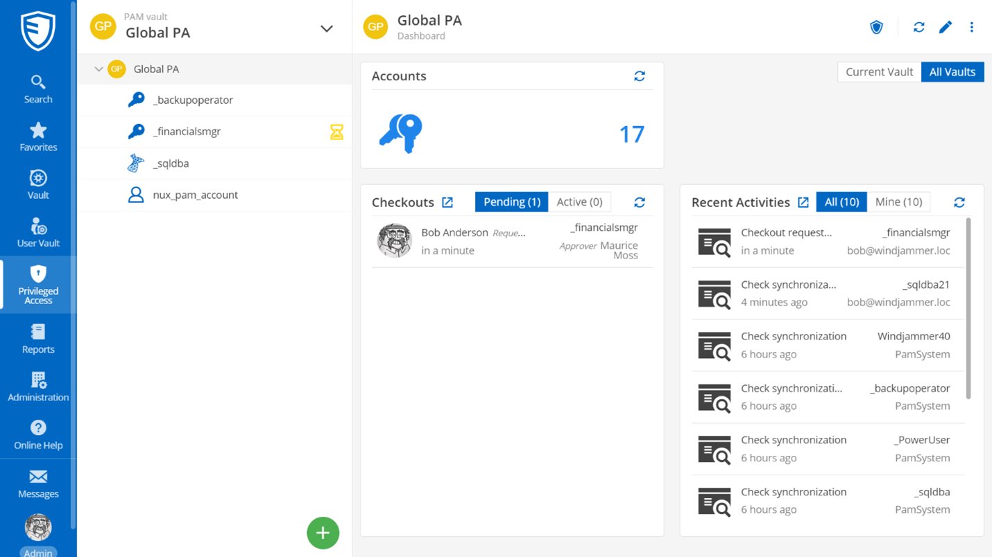Open Online Help from the sidebar
Image resolution: width=992 pixels, height=557 pixels.
tap(37, 435)
